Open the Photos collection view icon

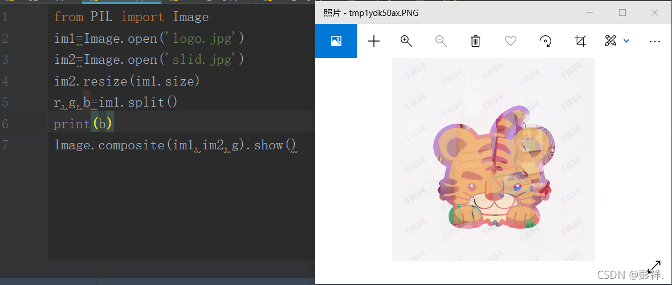click(x=336, y=41)
